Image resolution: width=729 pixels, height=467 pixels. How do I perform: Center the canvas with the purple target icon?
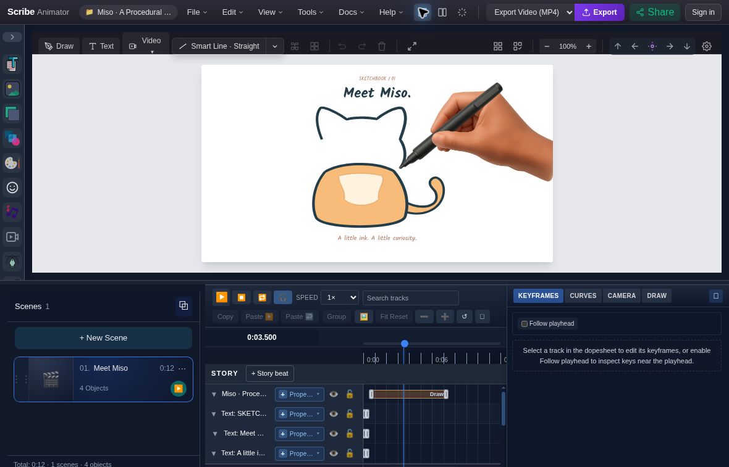pos(652,46)
